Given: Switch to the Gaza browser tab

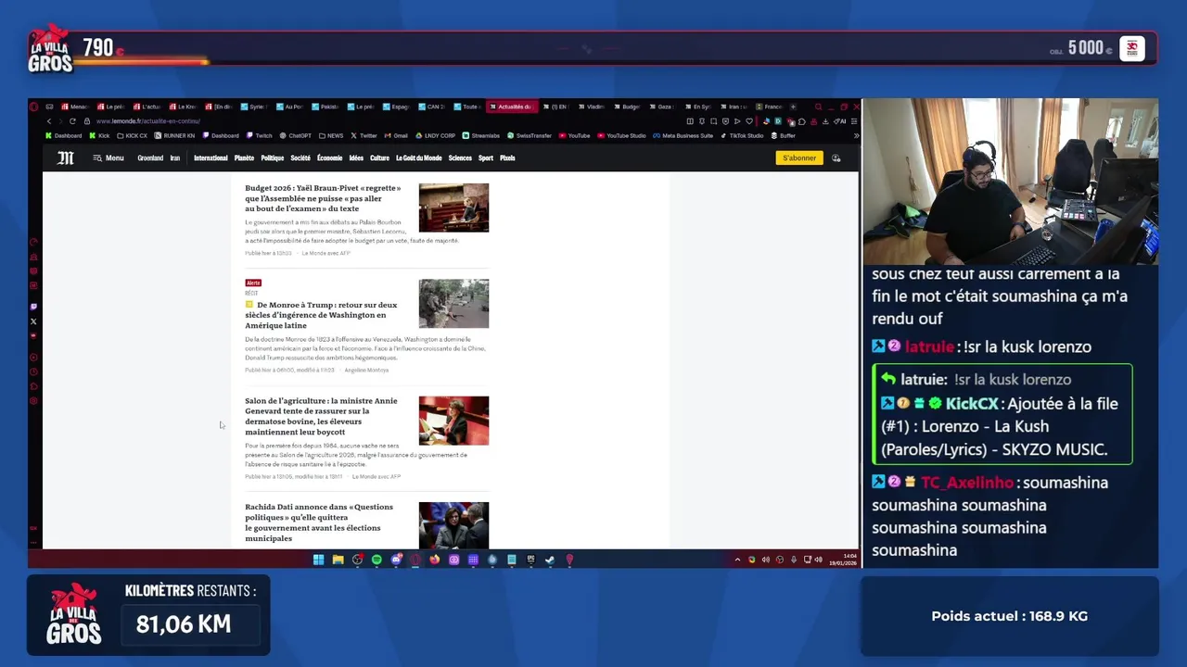Looking at the screenshot, I should pos(660,107).
